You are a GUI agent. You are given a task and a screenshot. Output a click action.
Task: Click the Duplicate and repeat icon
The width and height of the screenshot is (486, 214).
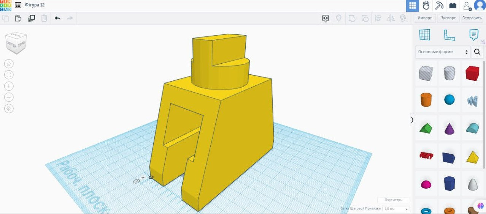(x=31, y=18)
